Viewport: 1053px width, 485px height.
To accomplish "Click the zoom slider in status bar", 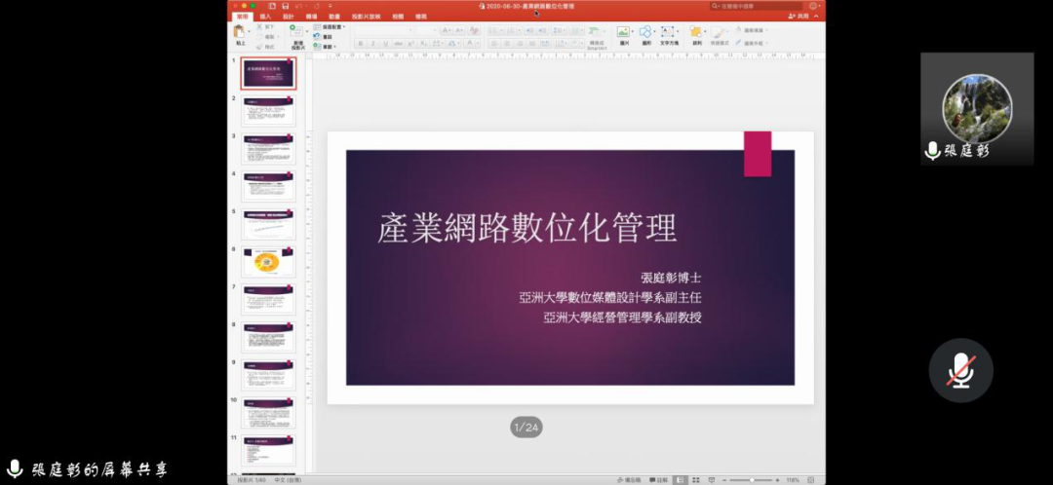I will point(751,480).
